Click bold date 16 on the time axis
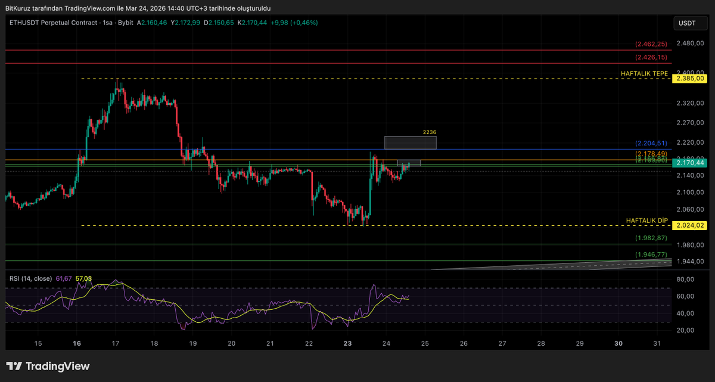715x382 pixels. (x=77, y=344)
